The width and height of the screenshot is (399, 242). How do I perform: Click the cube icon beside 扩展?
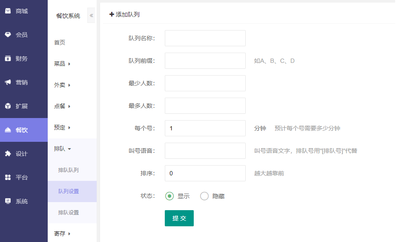(x=8, y=106)
